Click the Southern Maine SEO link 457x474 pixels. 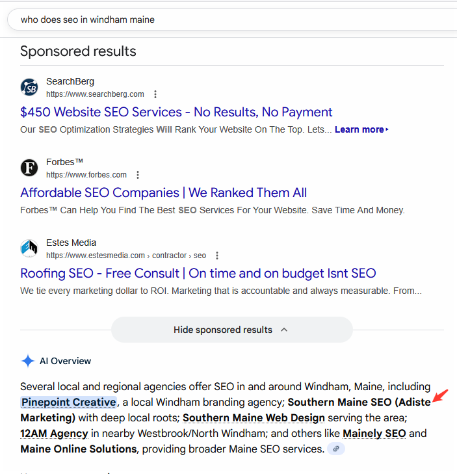point(339,402)
